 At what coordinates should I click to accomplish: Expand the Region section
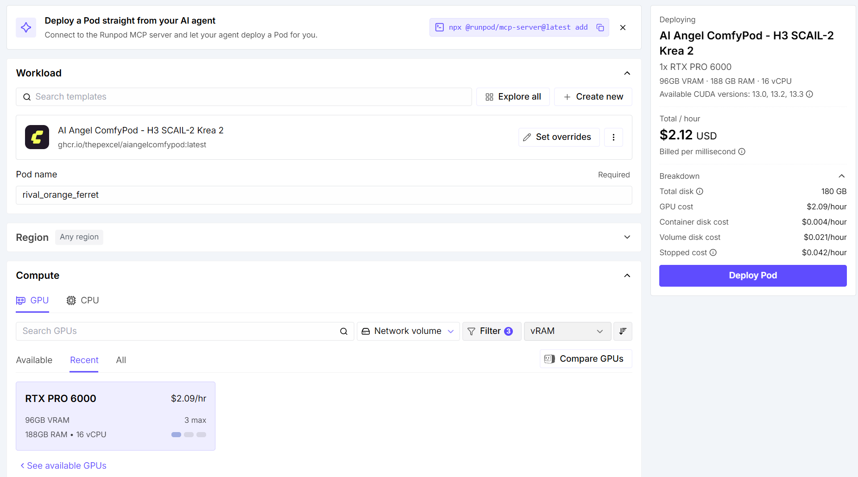pyautogui.click(x=627, y=237)
